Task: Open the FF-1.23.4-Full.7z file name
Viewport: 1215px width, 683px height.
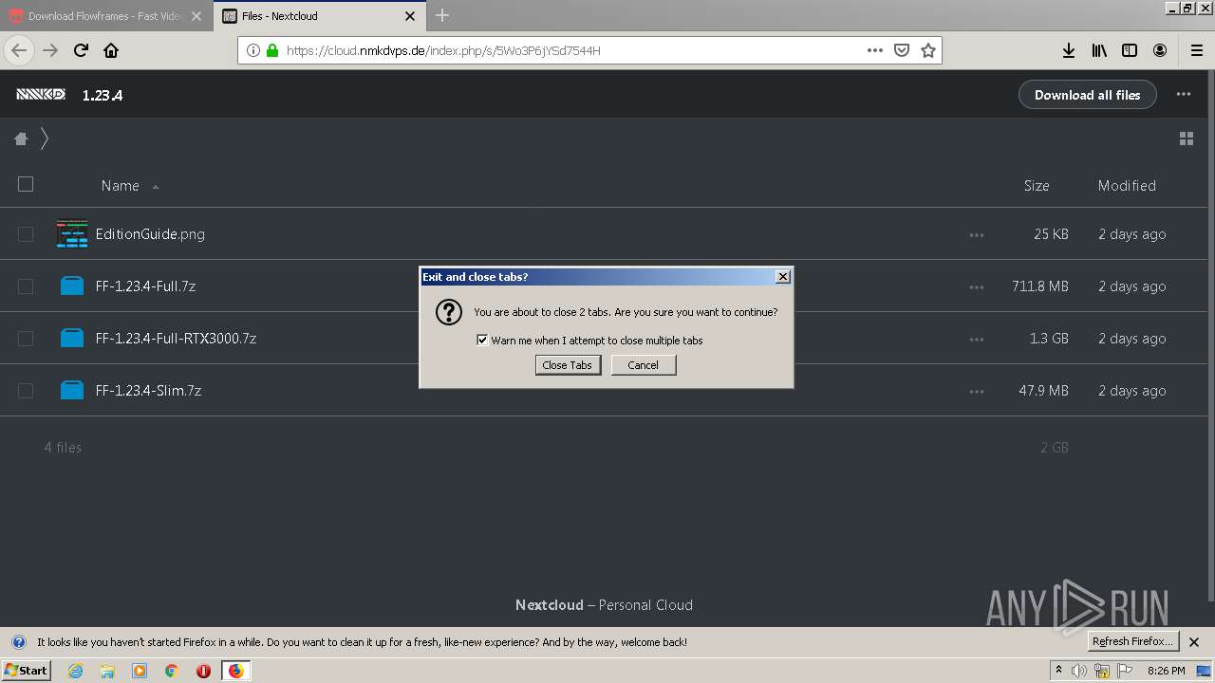Action: click(145, 286)
